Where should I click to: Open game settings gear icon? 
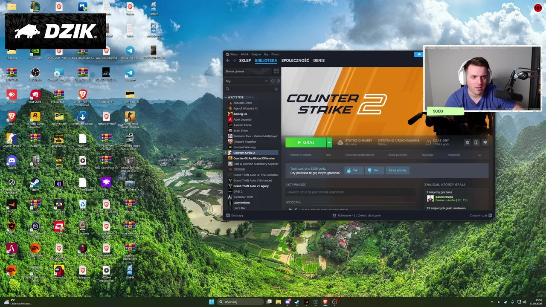tap(467, 142)
